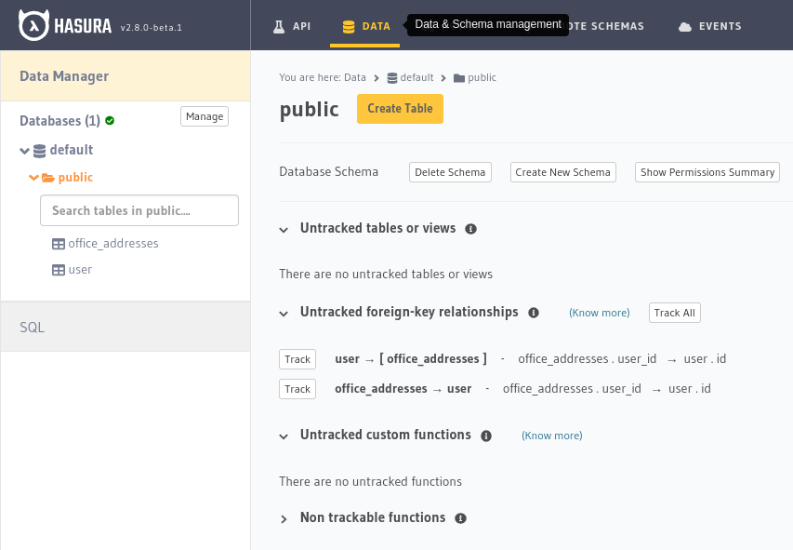Click the database icon next to default
793x550 pixels.
[38, 150]
